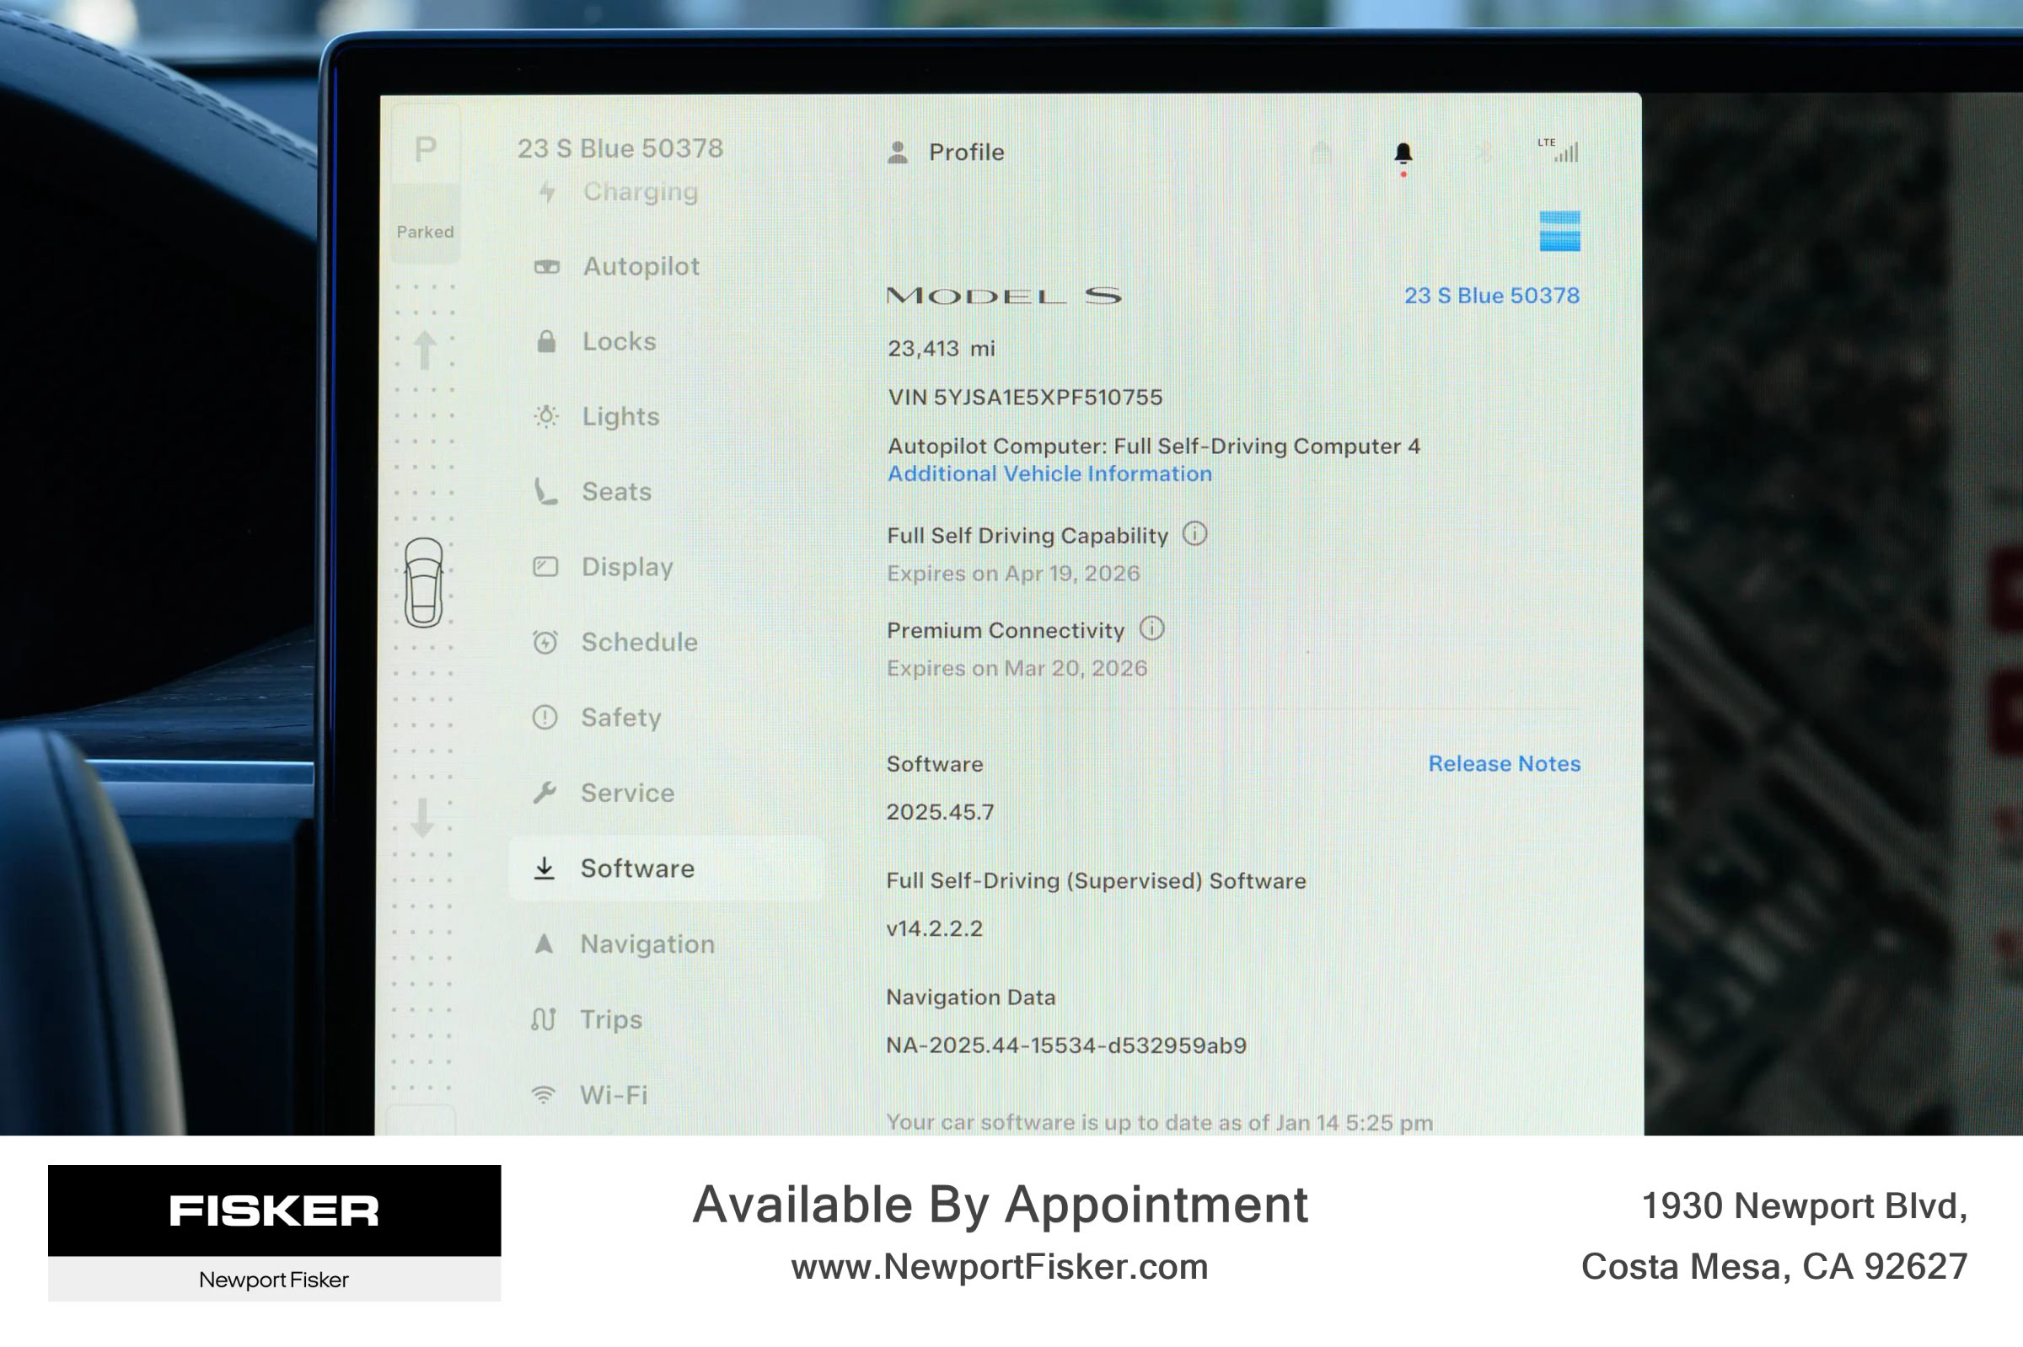This screenshot has width=2023, height=1347.
Task: Open the Locks settings menu
Action: click(x=619, y=342)
